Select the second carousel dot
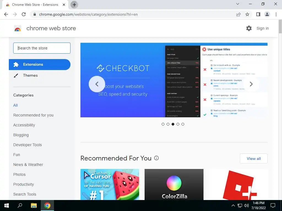The width and height of the screenshot is (282, 211). tap(168, 124)
